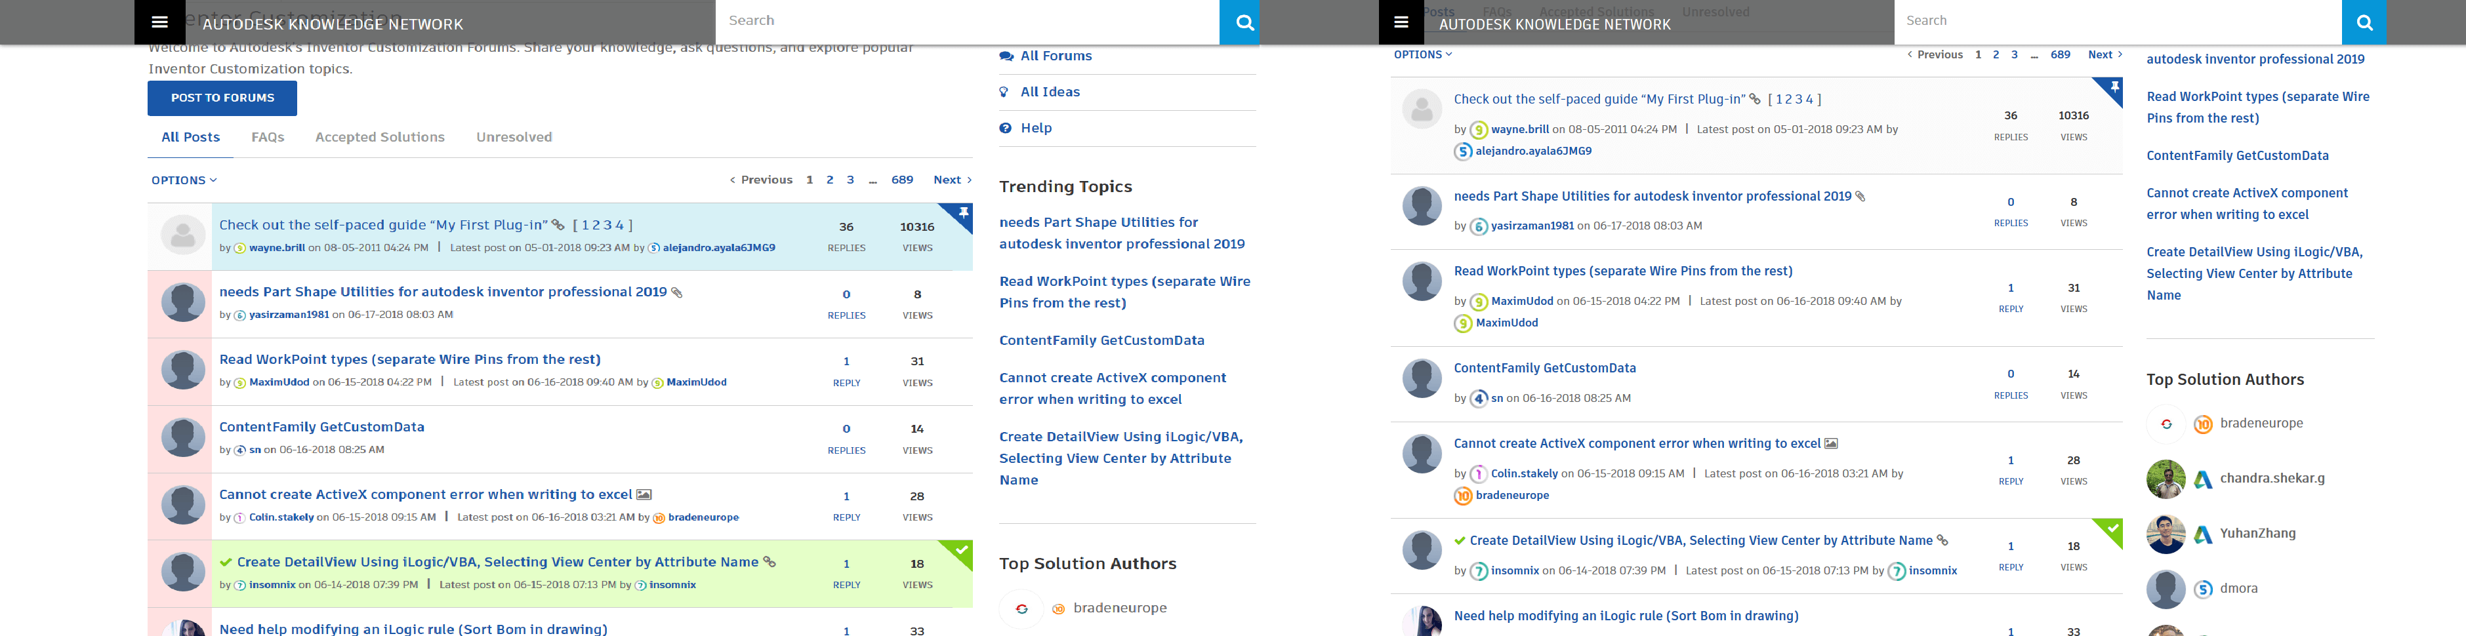Open All Forums link in sidebar
The image size is (2466, 636).
tap(1056, 56)
